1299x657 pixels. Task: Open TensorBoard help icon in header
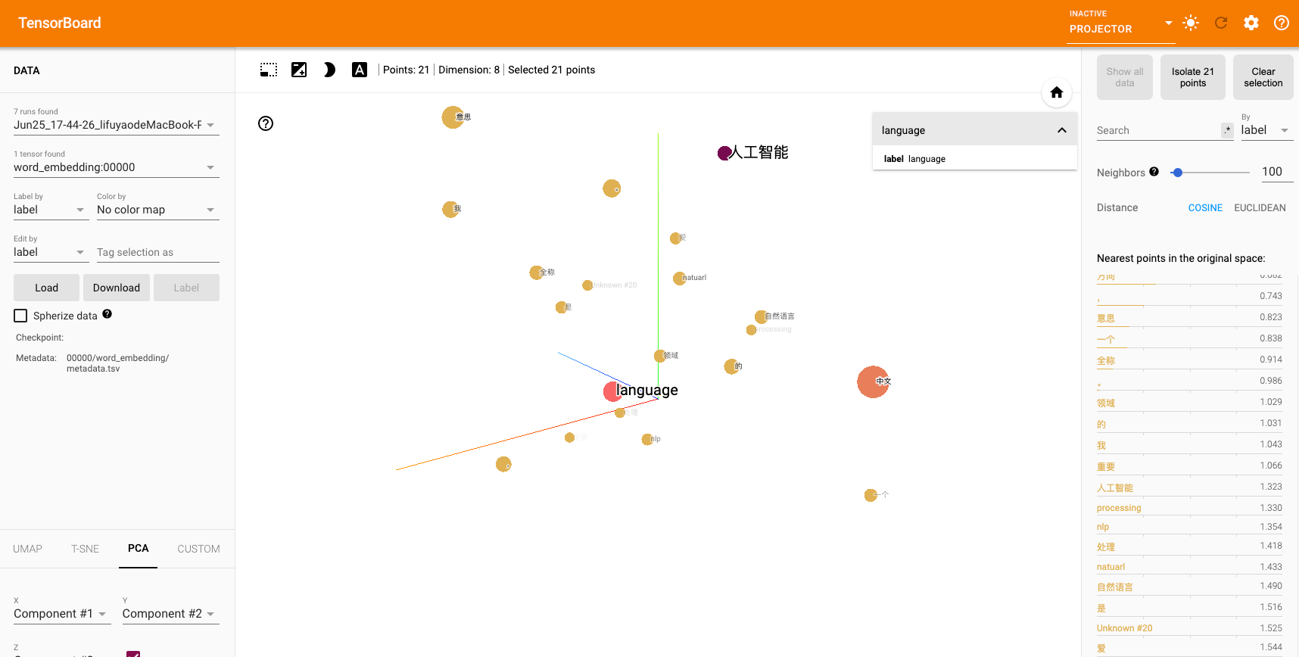pyautogui.click(x=1282, y=23)
